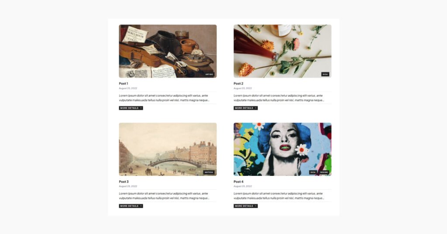Image resolution: width=447 pixels, height=234 pixels.
Task: Open the Post 4 pop-art woman thumbnail
Action: pyautogui.click(x=282, y=149)
